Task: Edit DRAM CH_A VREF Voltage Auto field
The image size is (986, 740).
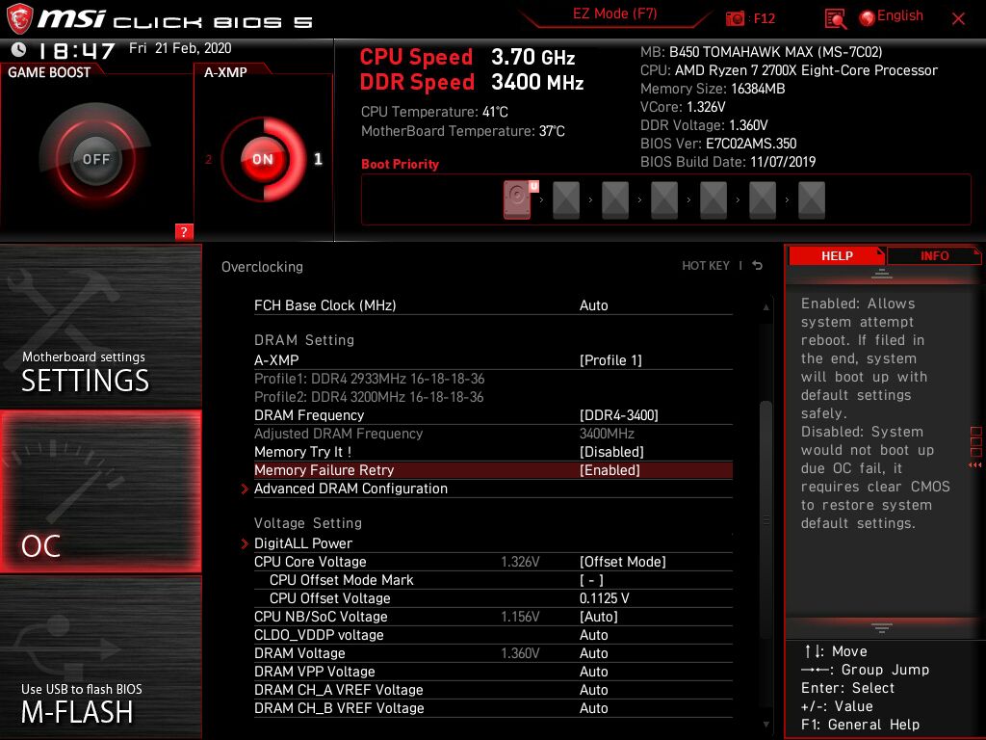Action: (x=593, y=690)
